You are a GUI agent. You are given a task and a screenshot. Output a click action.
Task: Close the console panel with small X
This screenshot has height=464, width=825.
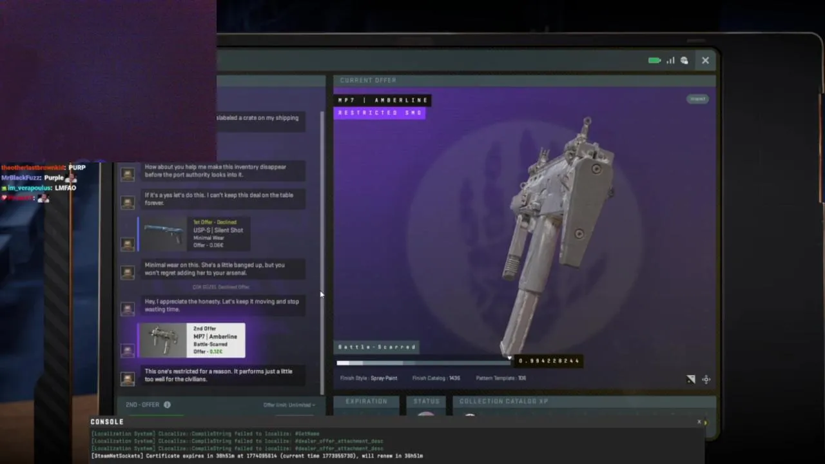[699, 422]
